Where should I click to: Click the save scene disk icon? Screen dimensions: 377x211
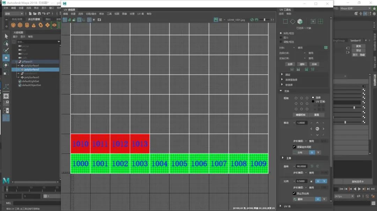coord(39,14)
